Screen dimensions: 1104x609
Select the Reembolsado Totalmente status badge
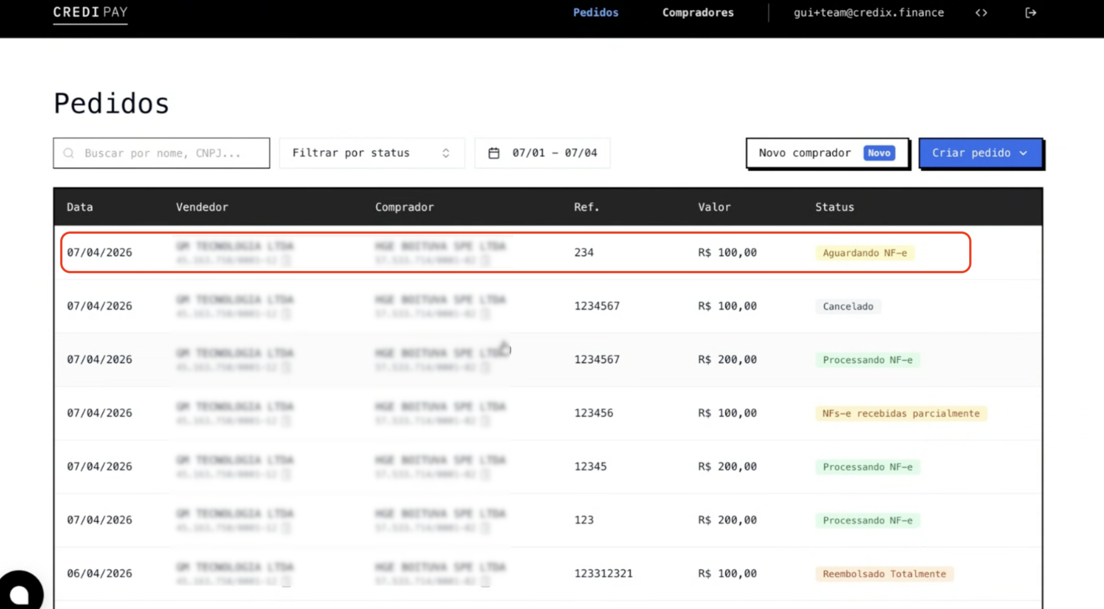click(x=884, y=574)
